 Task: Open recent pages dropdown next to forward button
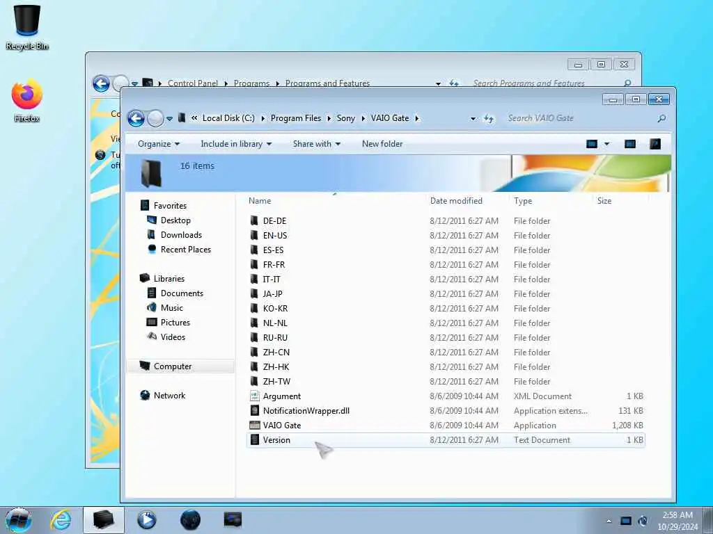point(170,118)
